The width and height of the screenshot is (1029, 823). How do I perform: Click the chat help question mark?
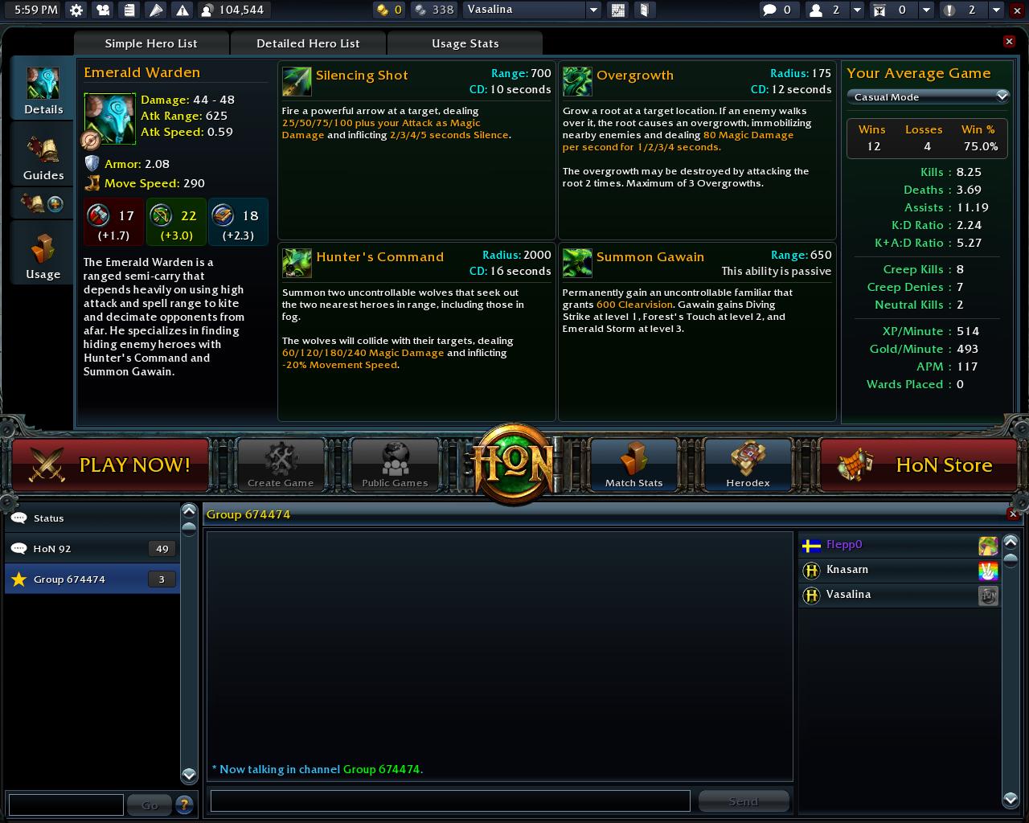tap(184, 804)
